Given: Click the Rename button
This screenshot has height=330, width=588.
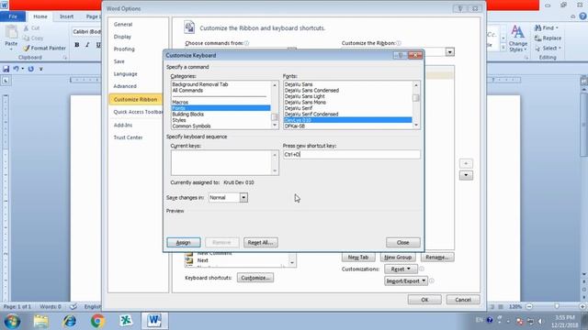Looking at the screenshot, I should point(437,257).
